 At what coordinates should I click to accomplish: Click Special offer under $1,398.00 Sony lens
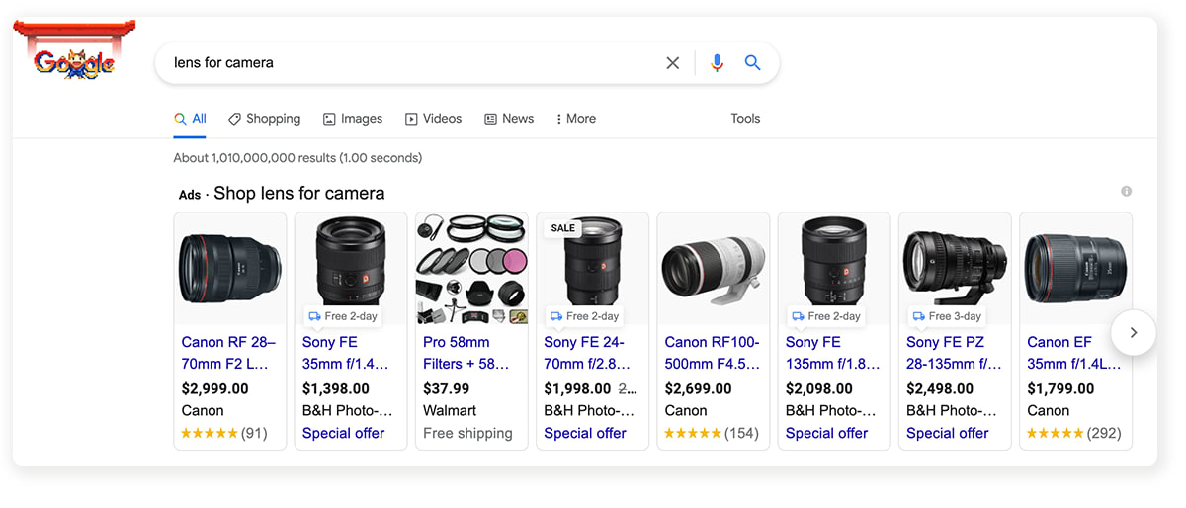point(343,433)
